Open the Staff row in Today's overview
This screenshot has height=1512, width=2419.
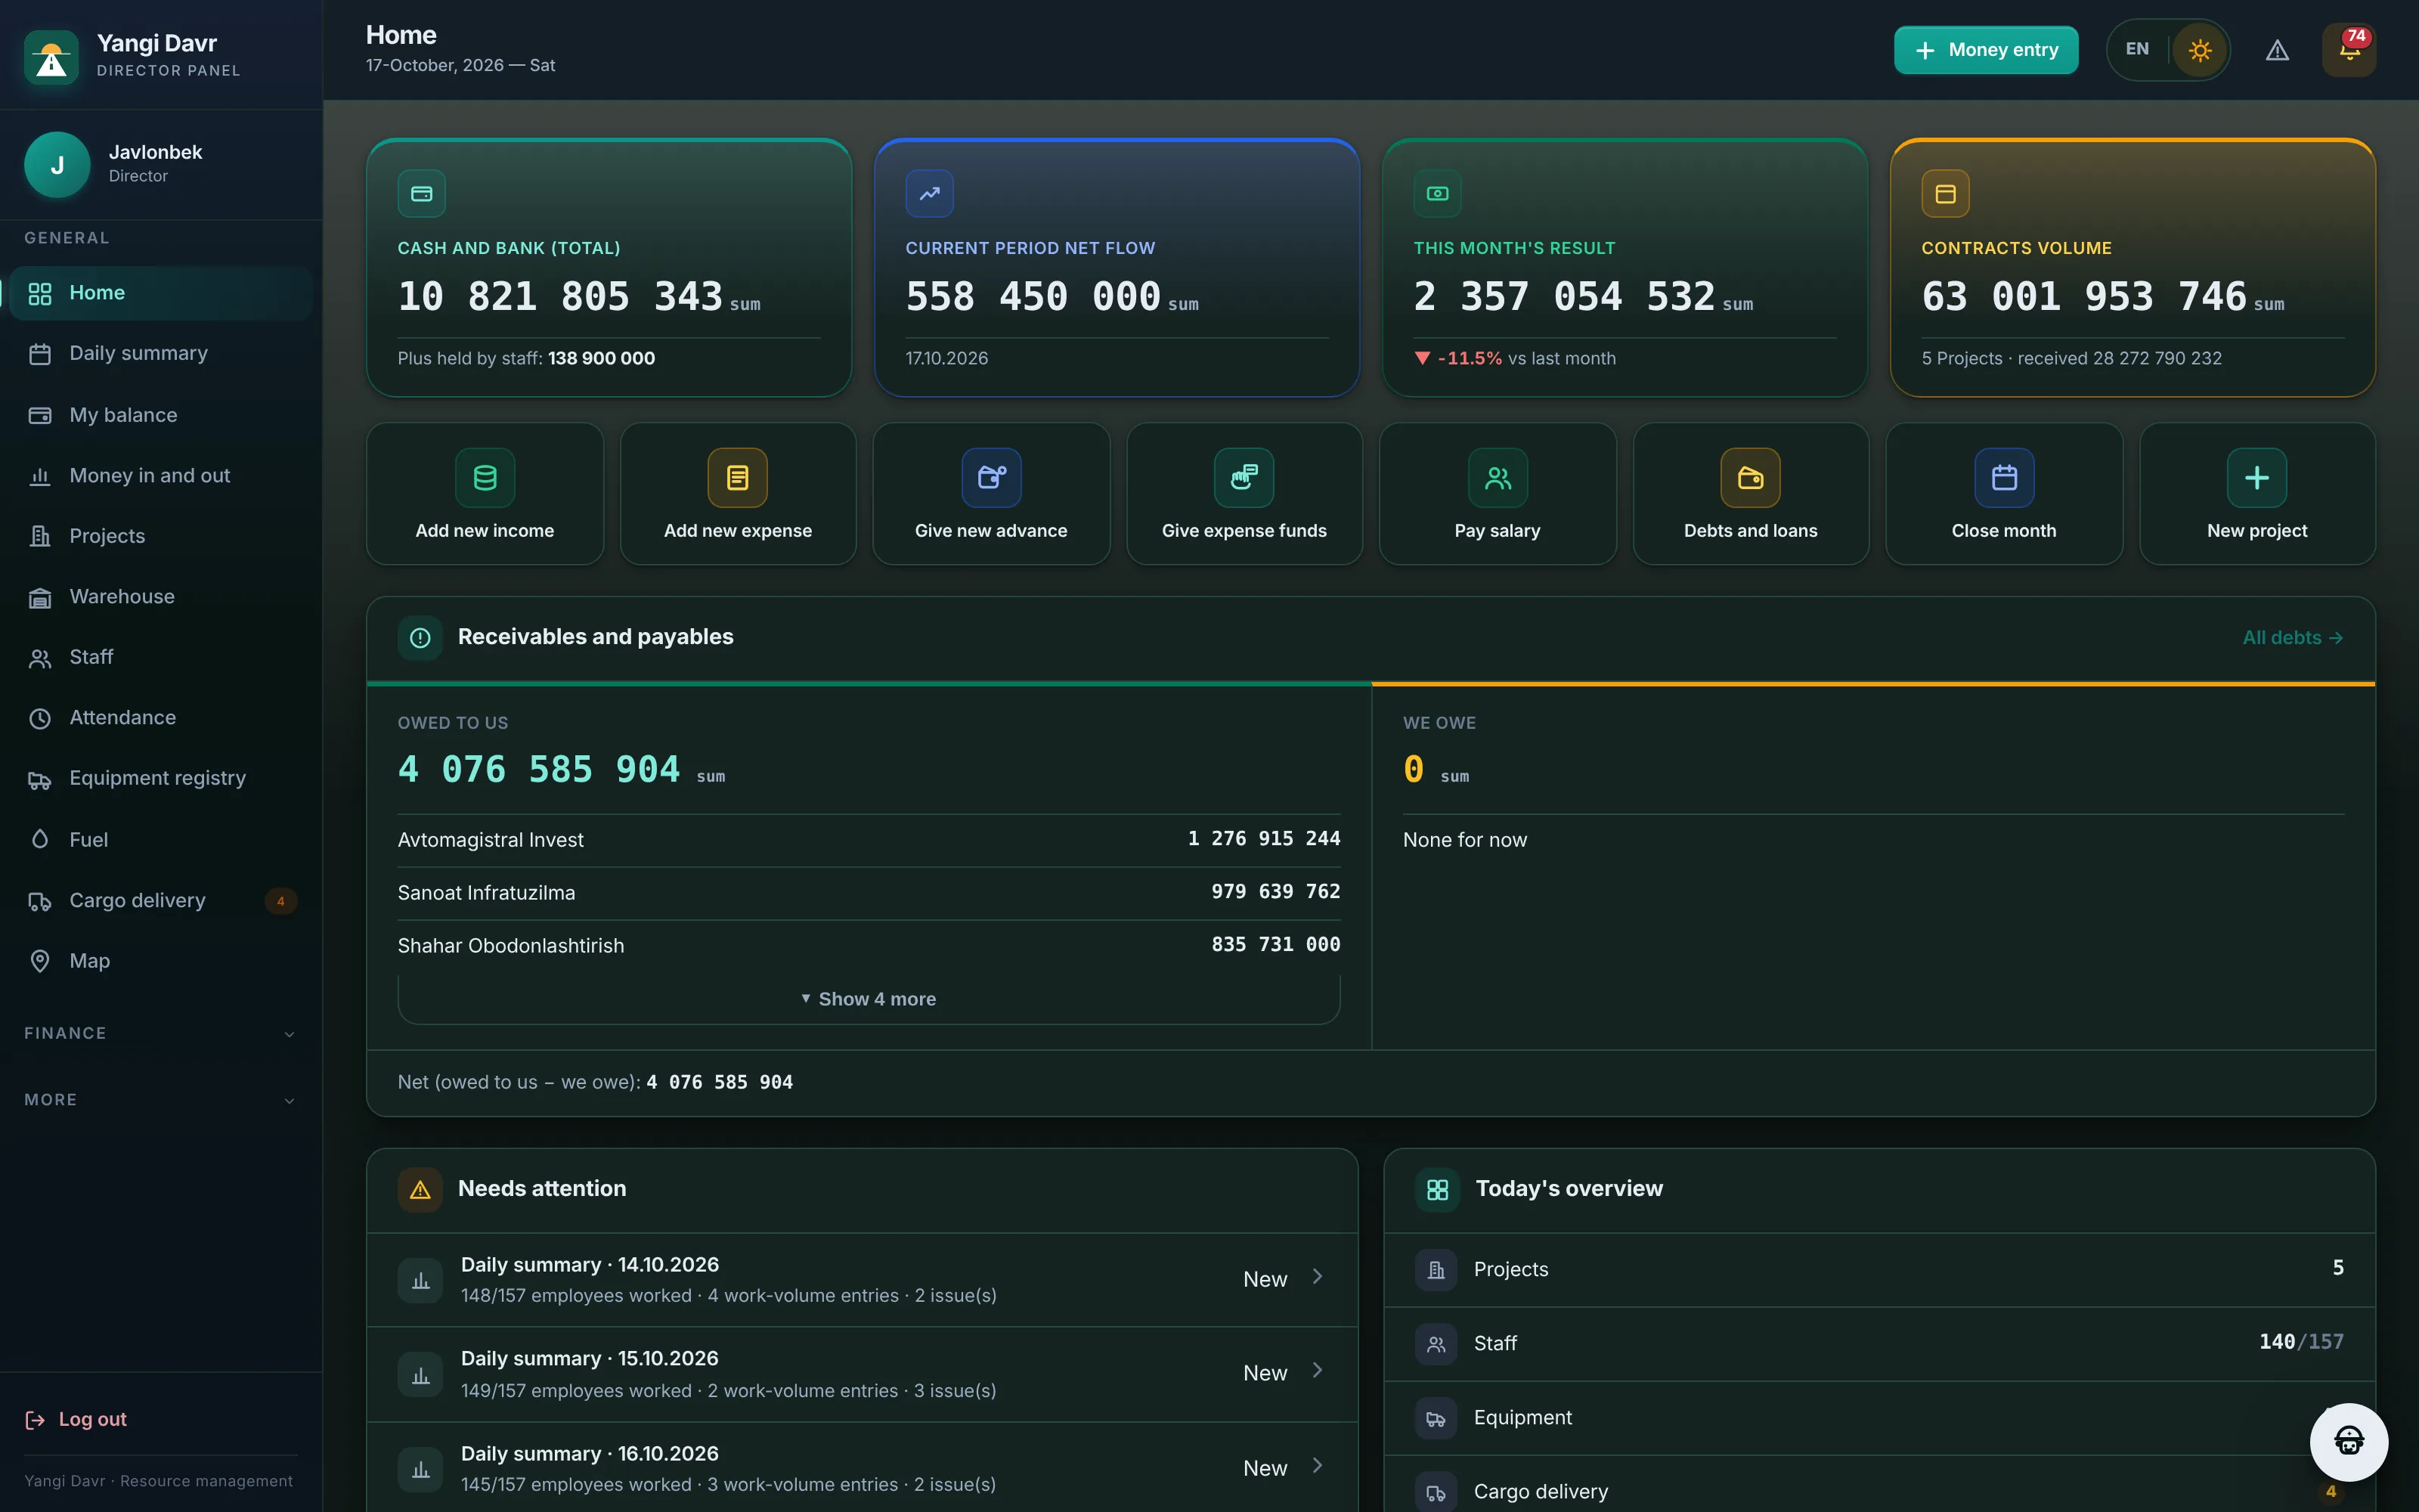click(x=1879, y=1344)
